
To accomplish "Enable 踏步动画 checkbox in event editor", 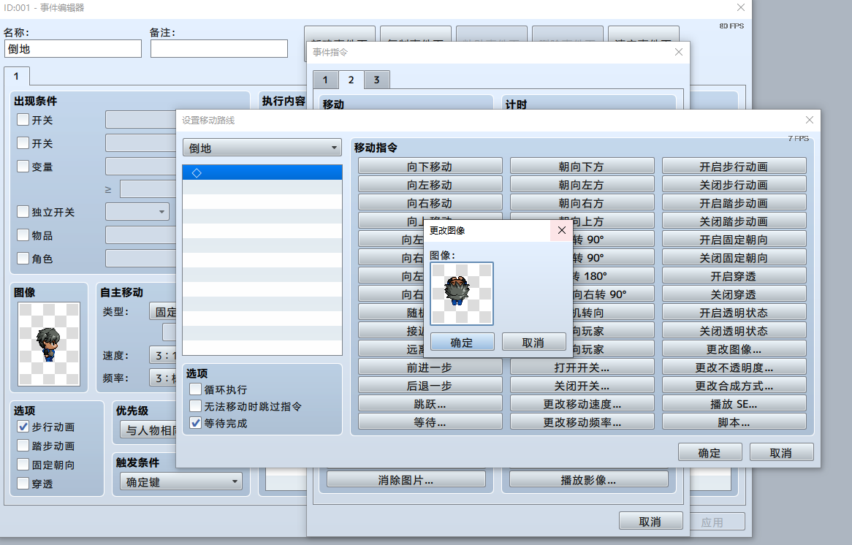I will (x=23, y=446).
